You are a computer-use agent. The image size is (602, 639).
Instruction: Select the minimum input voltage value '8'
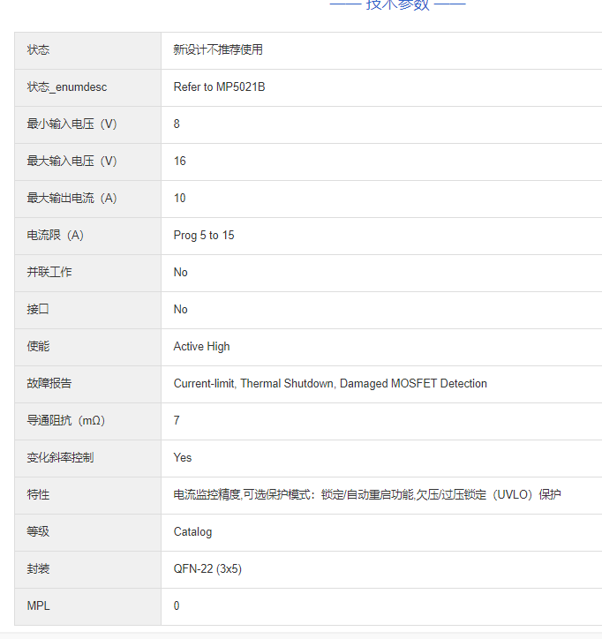coord(177,124)
